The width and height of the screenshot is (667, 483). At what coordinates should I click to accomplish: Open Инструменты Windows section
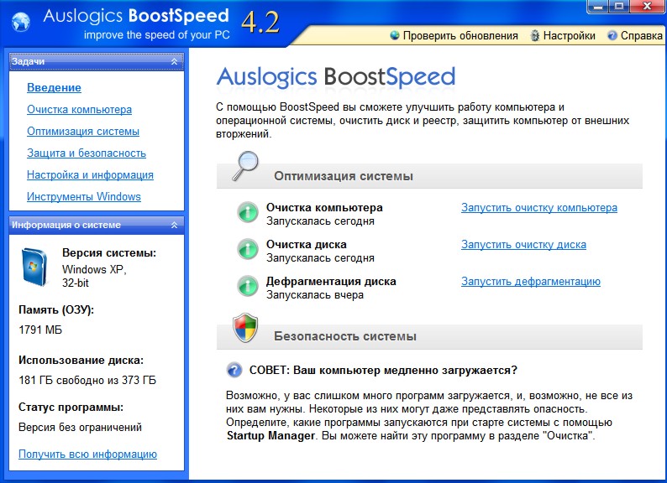[x=84, y=197]
